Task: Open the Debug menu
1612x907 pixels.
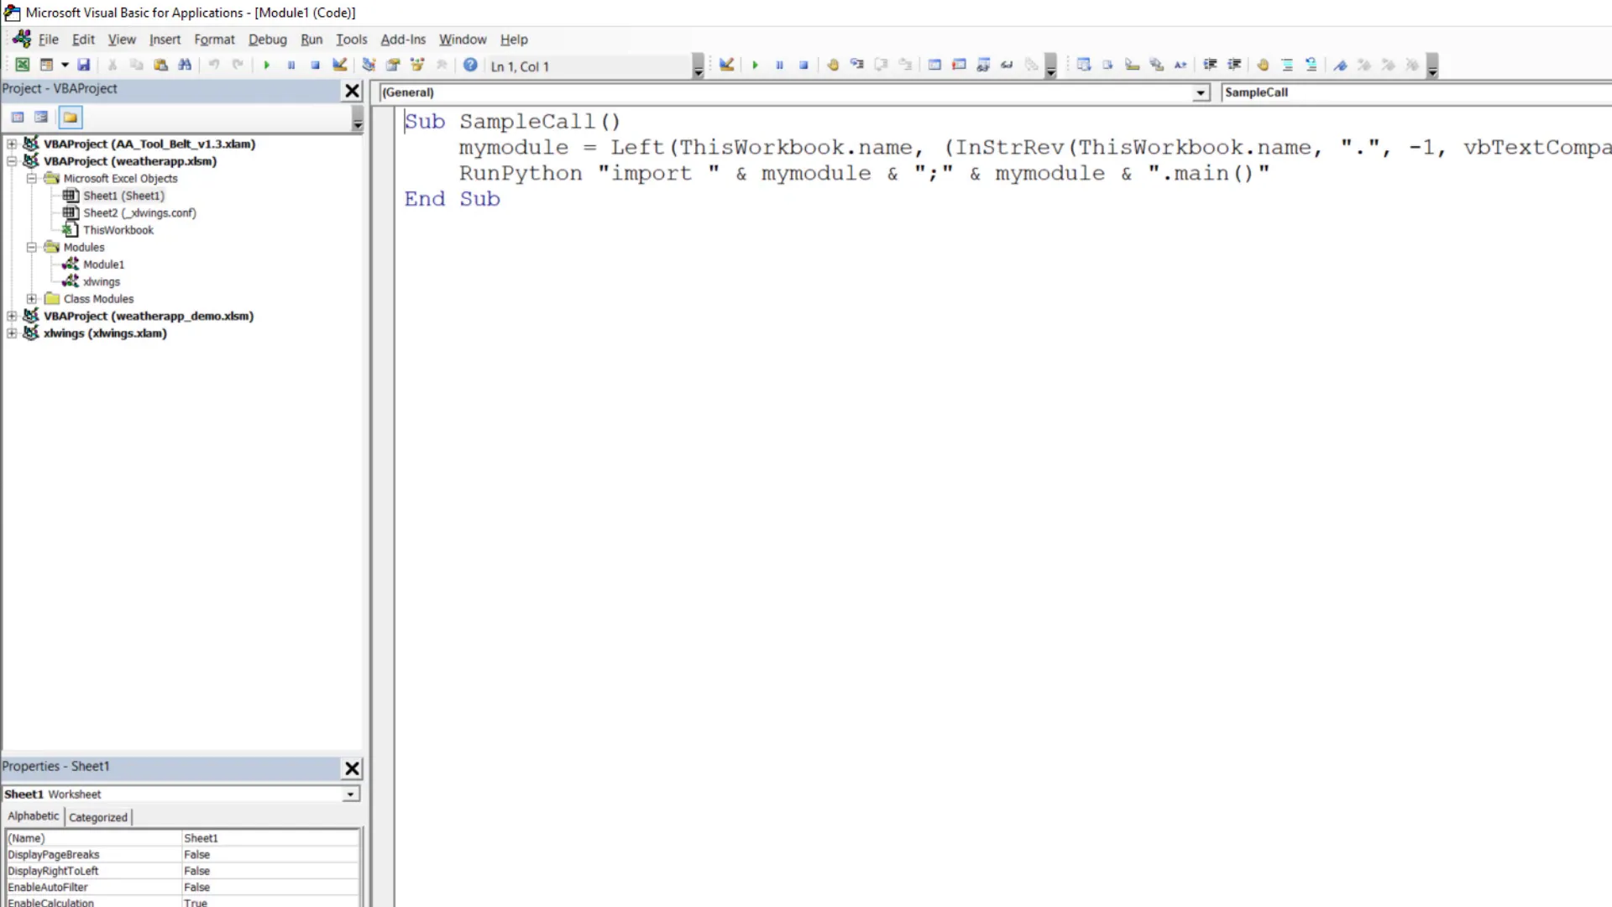Action: (x=268, y=39)
